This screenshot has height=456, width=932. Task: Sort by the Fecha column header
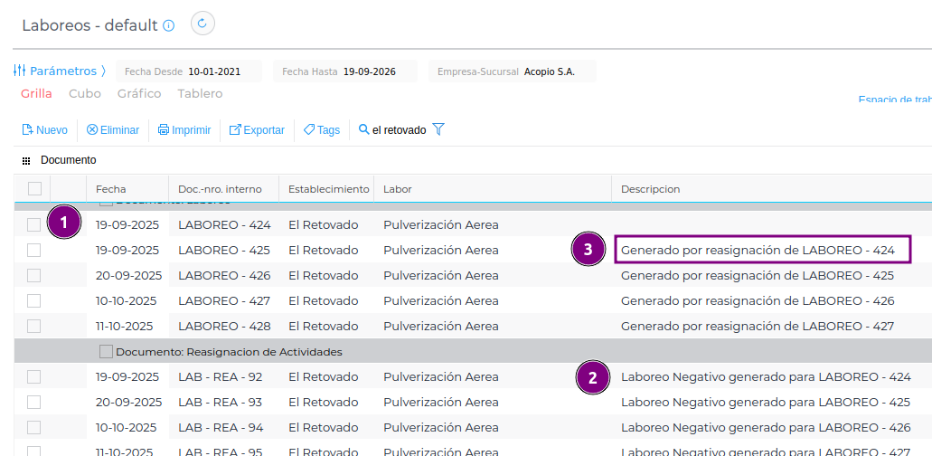click(x=110, y=189)
